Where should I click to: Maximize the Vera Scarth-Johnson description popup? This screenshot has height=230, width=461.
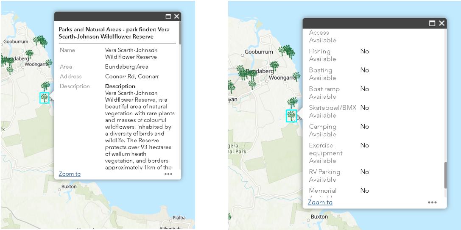168,17
